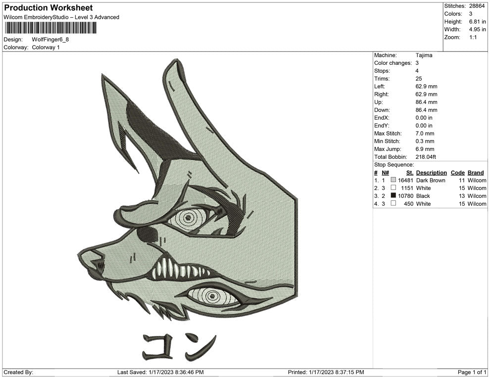Click the White swatch in row 4
Image resolution: width=490 pixels, height=377 pixels.
pyautogui.click(x=392, y=204)
